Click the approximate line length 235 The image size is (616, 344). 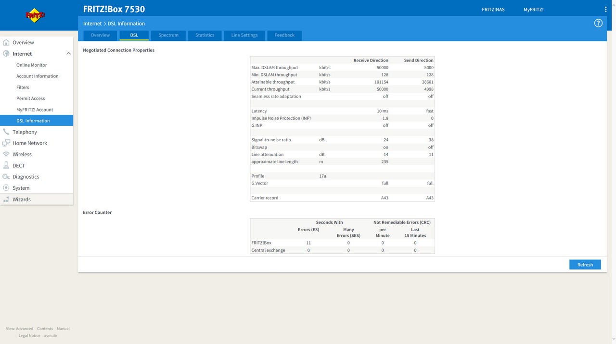click(385, 161)
